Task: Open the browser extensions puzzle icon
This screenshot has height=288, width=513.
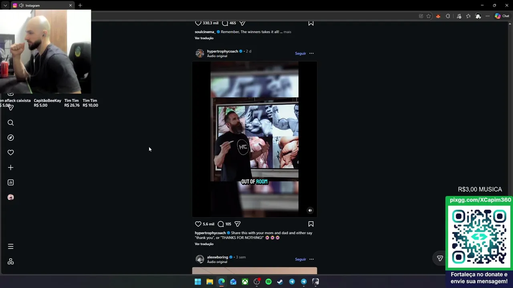Action: pyautogui.click(x=448, y=16)
